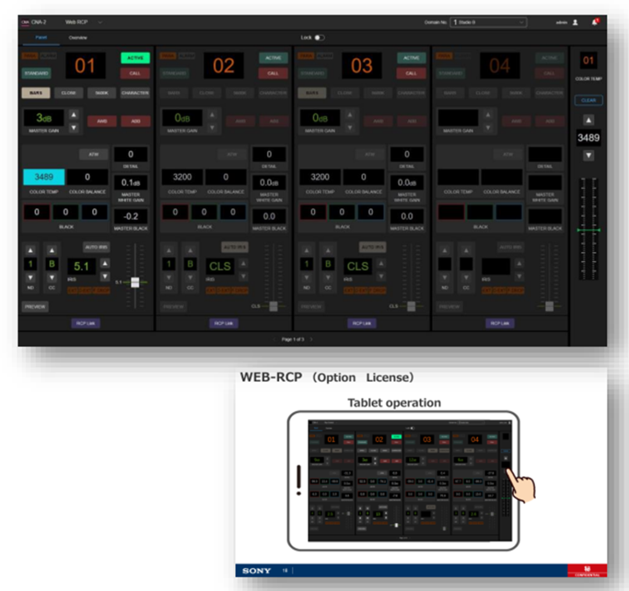Click ND filter up arrow on camera 02

click(x=169, y=250)
